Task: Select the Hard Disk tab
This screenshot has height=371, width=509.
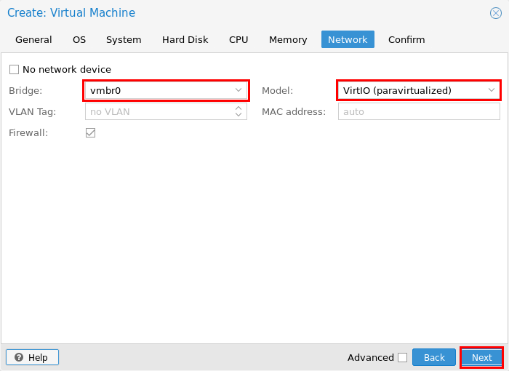Action: pos(185,39)
